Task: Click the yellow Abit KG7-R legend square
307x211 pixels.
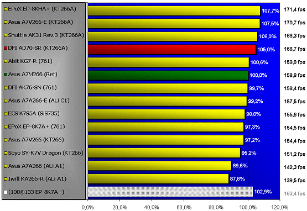Action: [x=6, y=61]
